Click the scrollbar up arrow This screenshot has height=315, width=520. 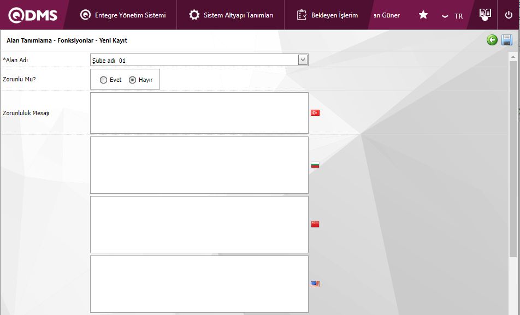(513, 57)
